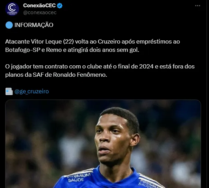Viewport: 209px width, 188px height.
Task: Click the ConexãoCEC display name
Action: click(39, 6)
